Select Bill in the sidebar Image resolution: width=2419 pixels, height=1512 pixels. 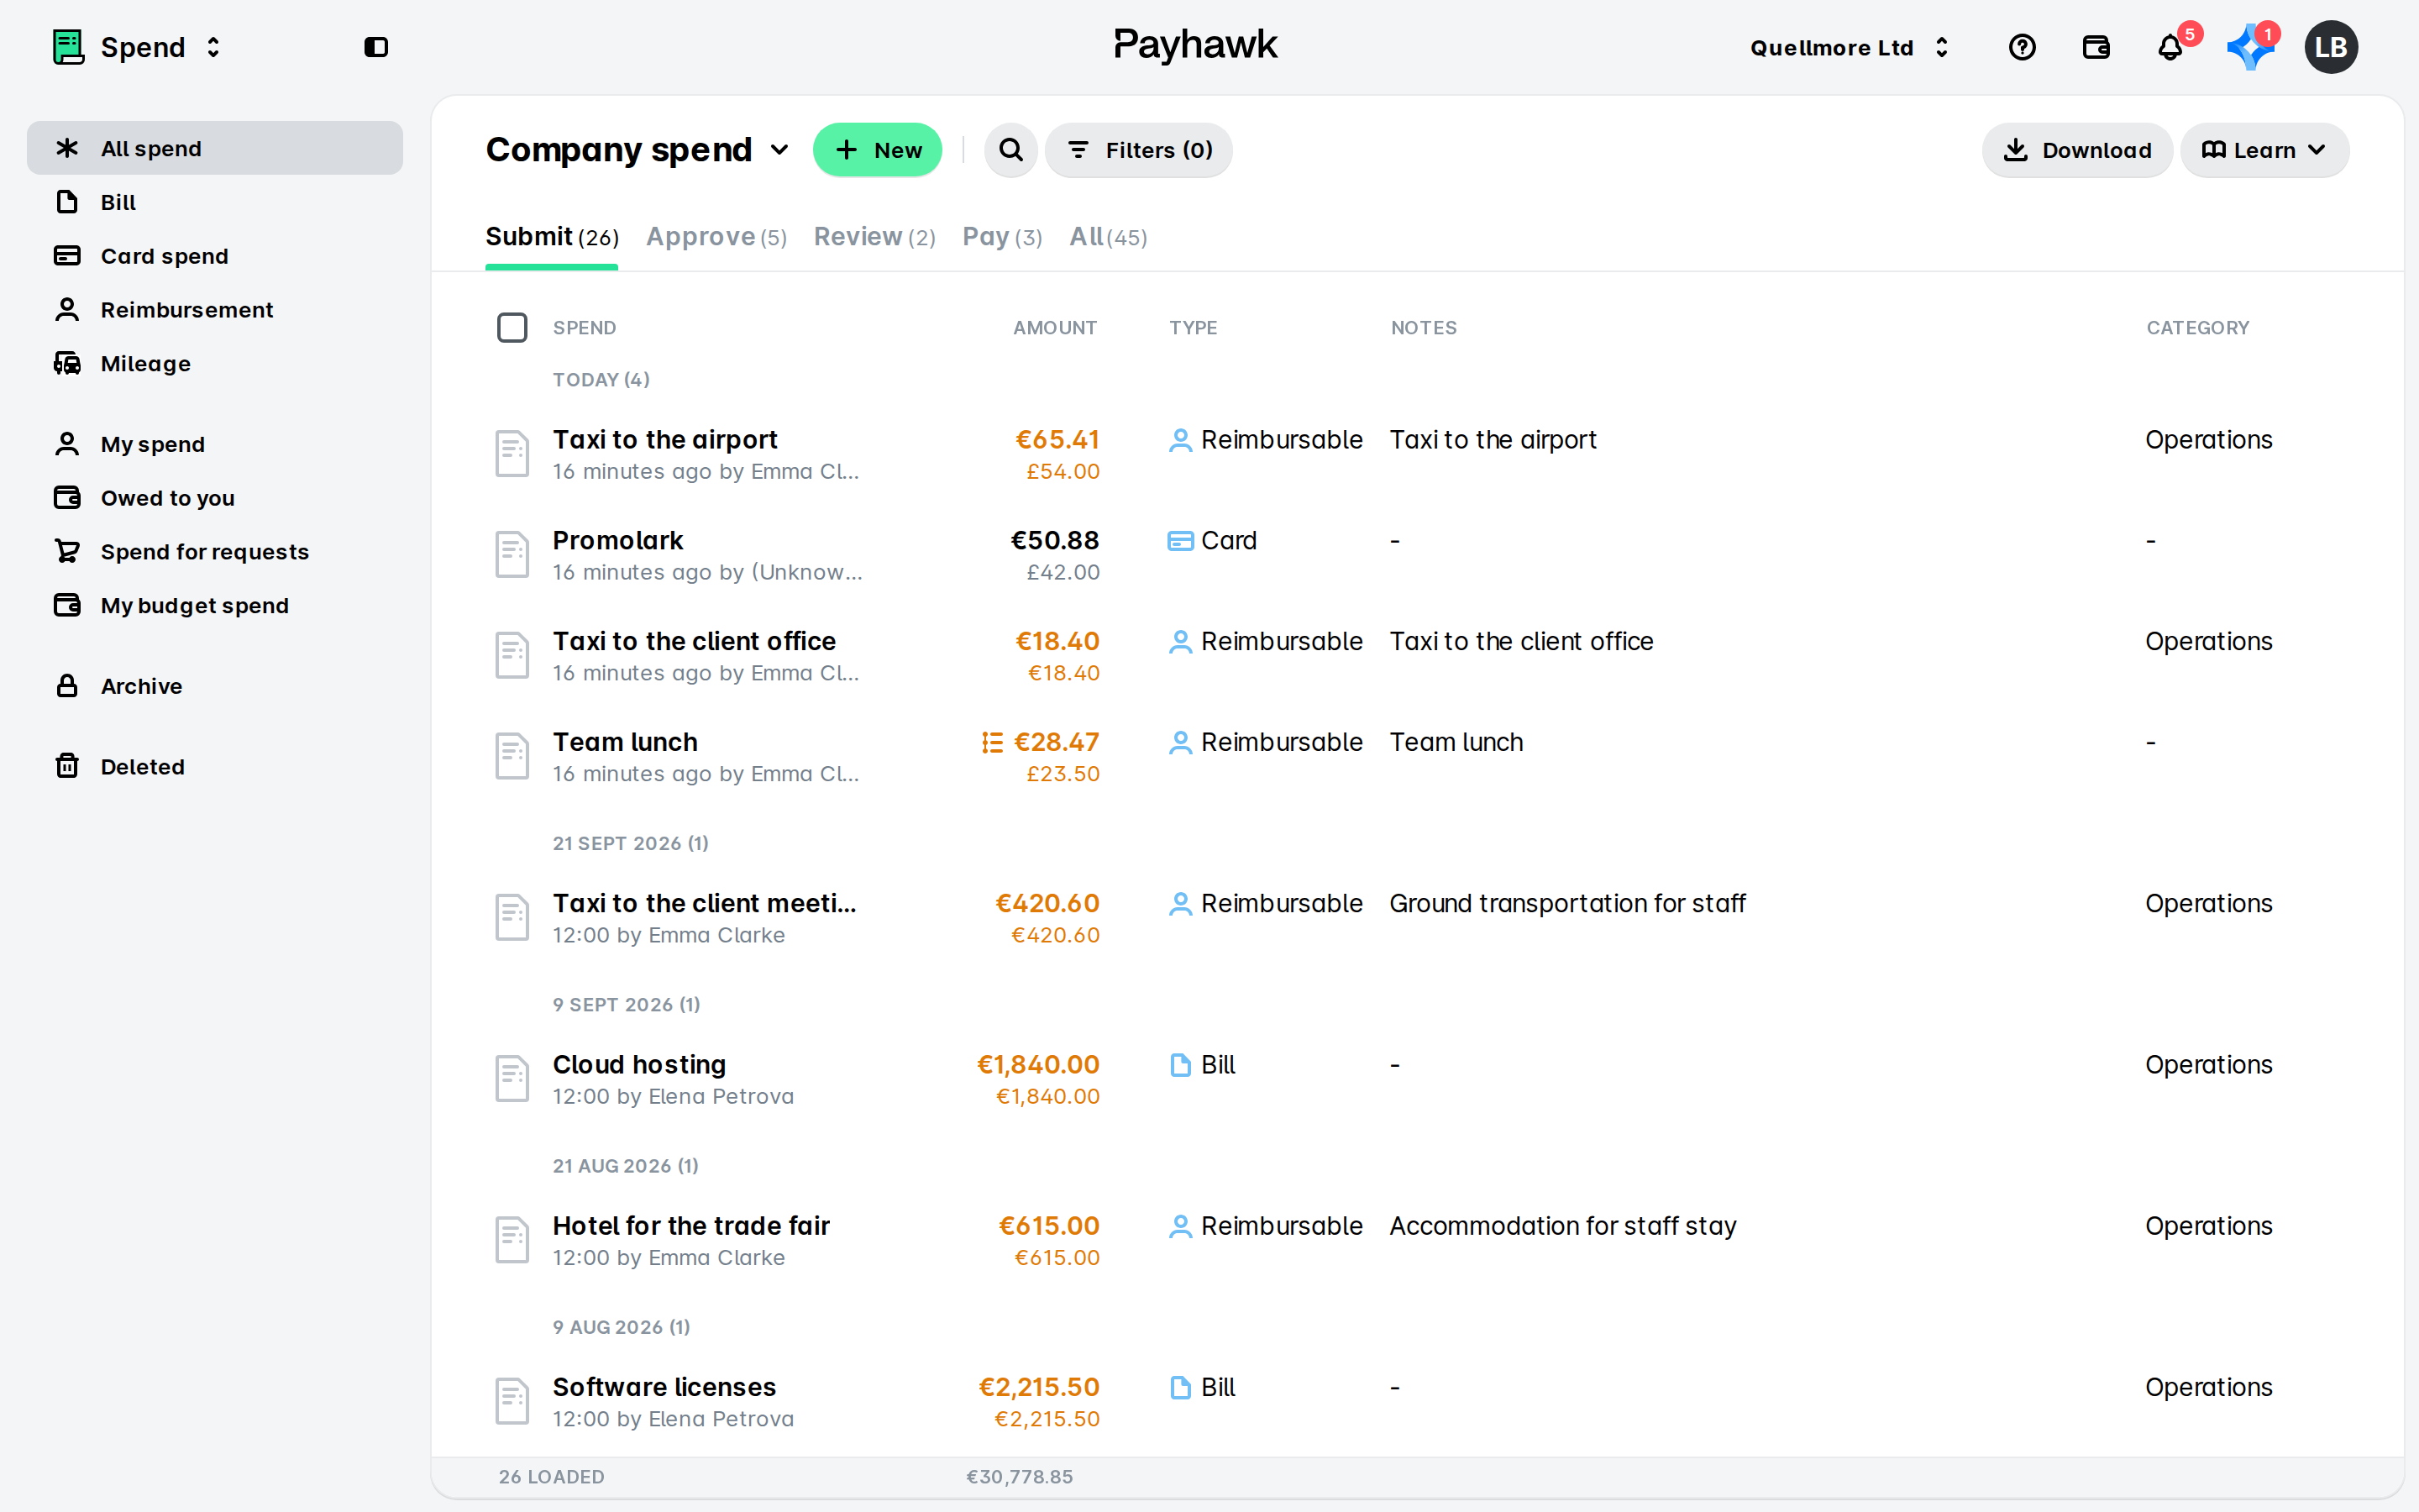click(215, 202)
